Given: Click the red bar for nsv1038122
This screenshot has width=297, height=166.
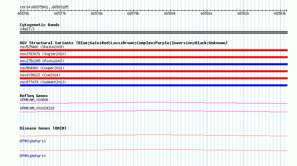Looking at the screenshot, I should click(154, 78).
